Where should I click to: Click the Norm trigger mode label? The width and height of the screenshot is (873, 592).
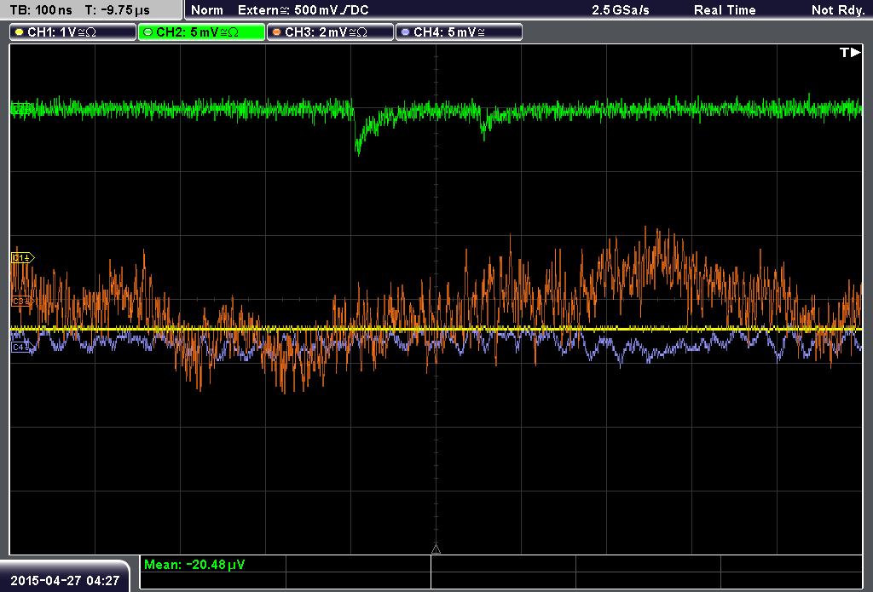point(207,10)
